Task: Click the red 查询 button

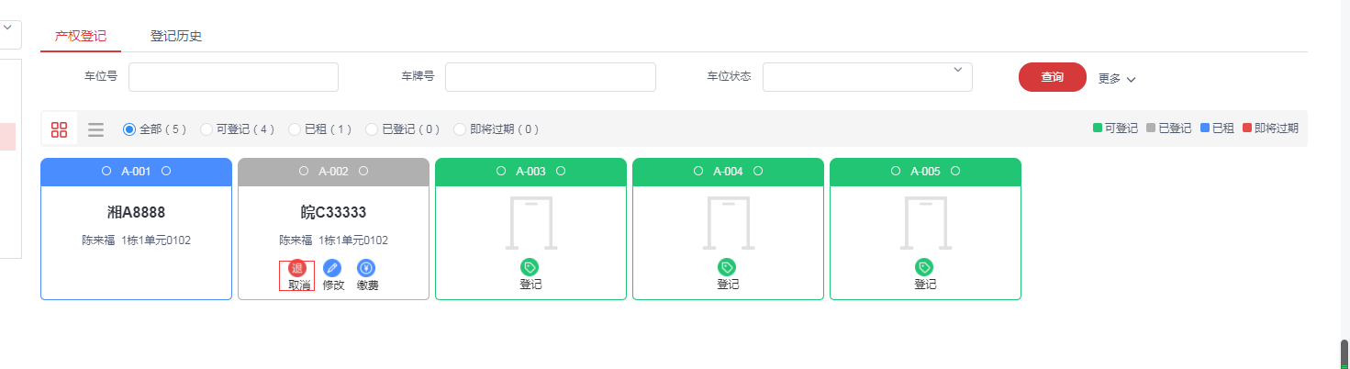Action: (1052, 77)
